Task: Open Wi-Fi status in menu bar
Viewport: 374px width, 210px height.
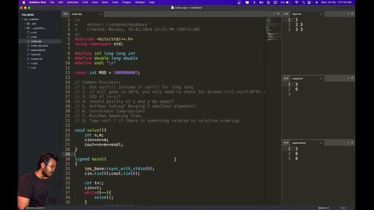Action: click(296, 2)
